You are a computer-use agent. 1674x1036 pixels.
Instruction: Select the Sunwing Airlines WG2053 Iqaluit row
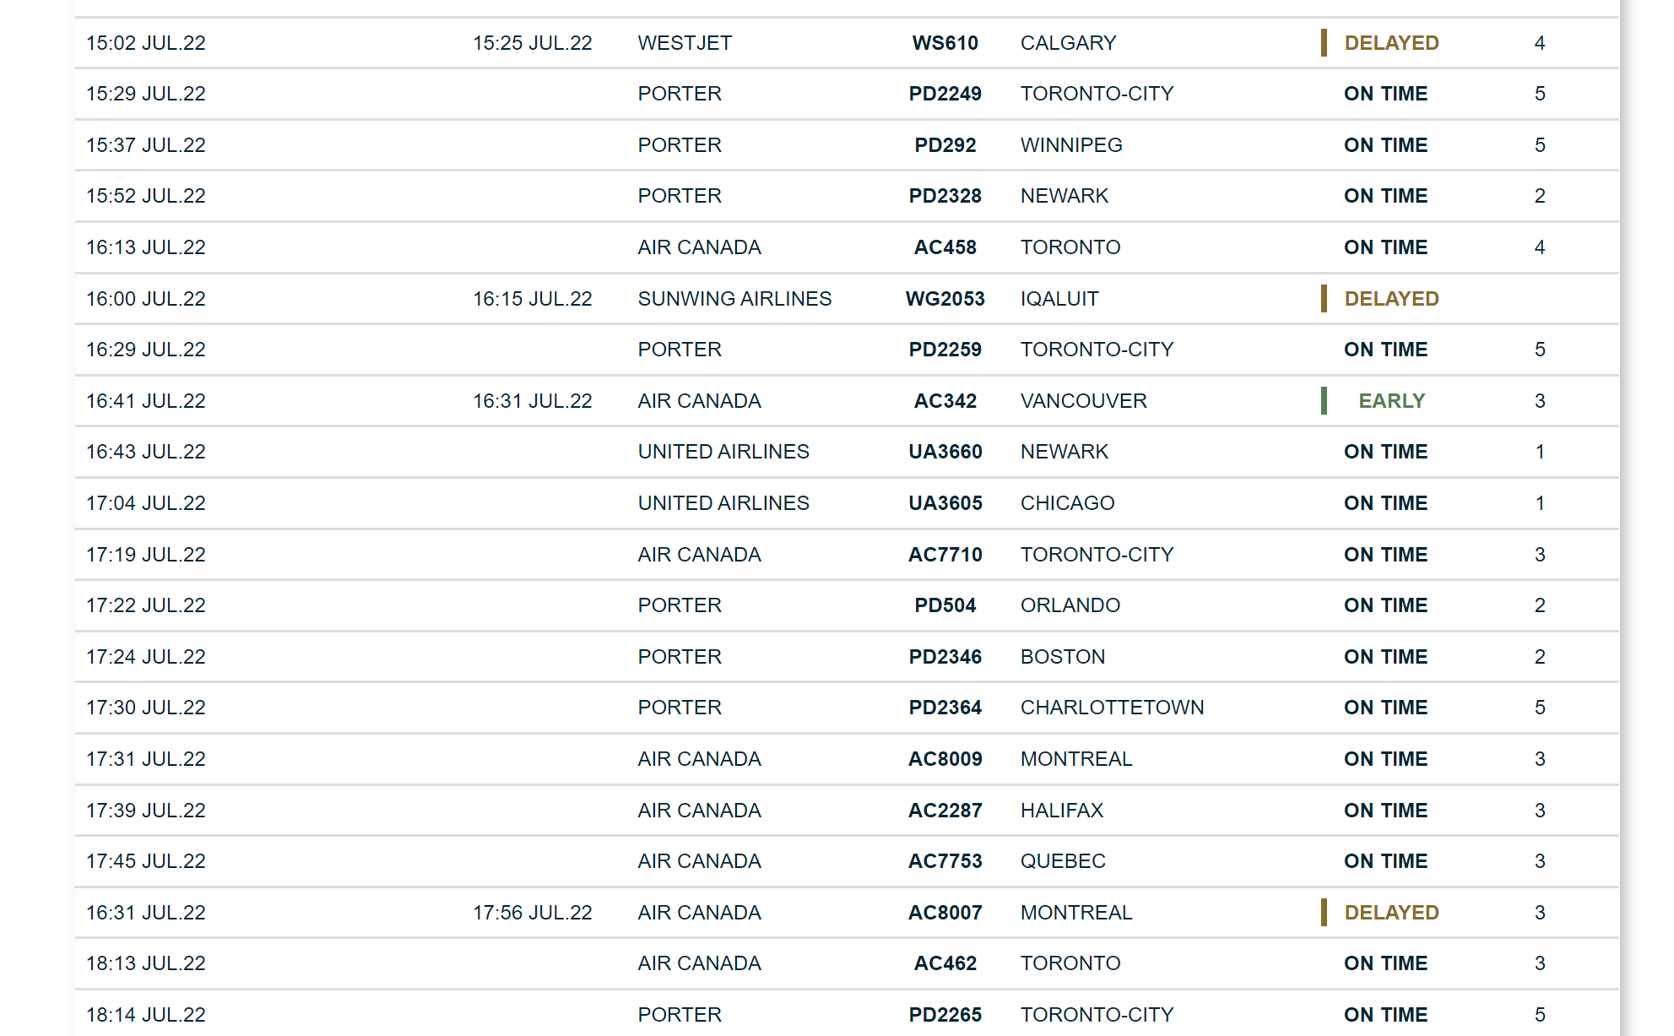[x=847, y=299]
